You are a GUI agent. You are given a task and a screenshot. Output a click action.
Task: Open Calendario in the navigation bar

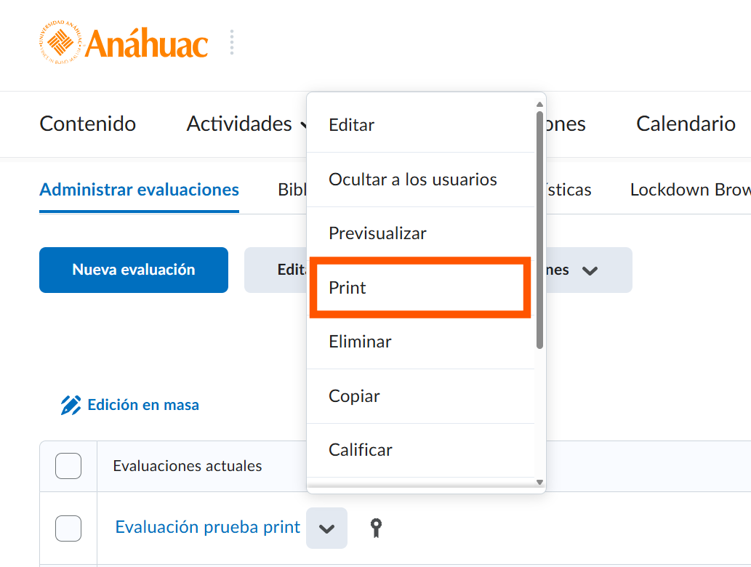point(686,124)
